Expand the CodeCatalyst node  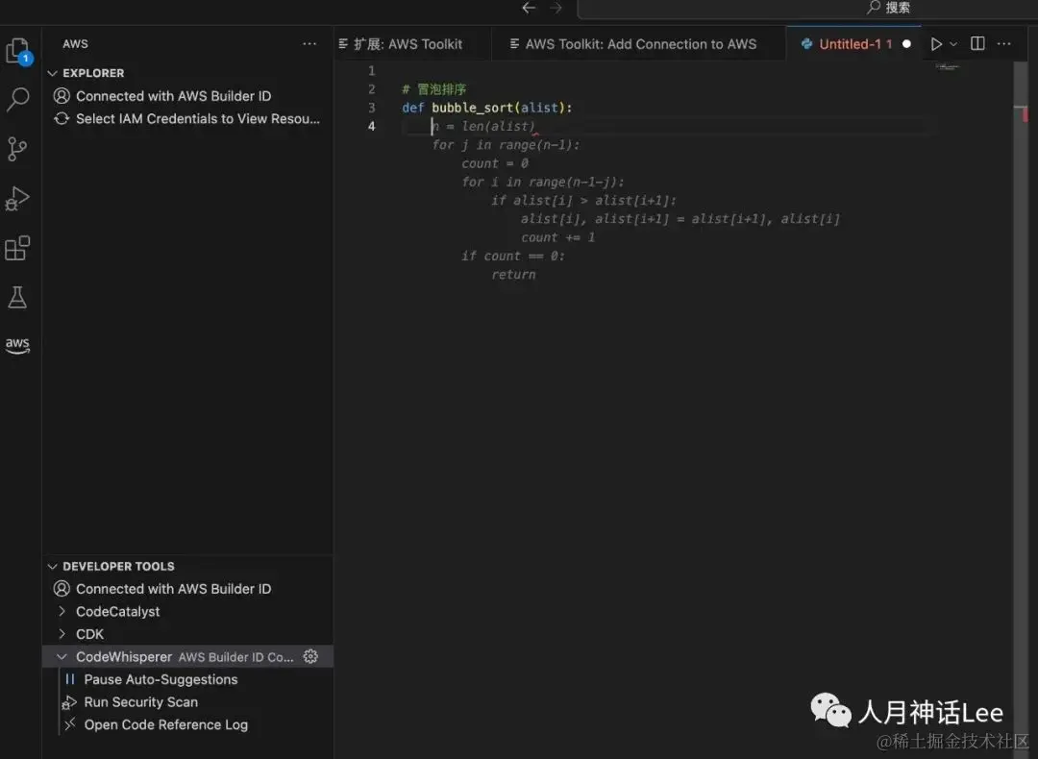(x=62, y=611)
